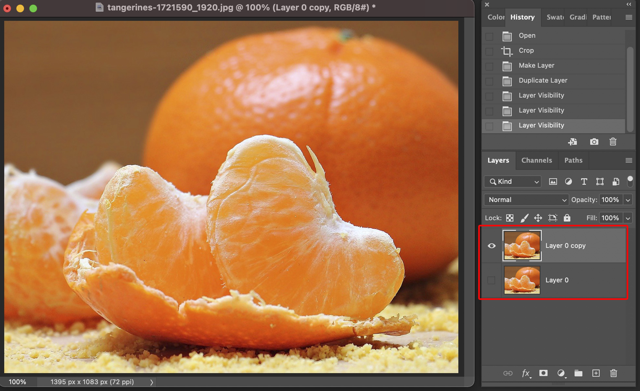640x391 pixels.
Task: Switch to the Channels tab
Action: (x=536, y=160)
